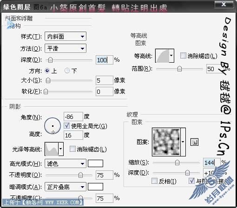Click the 范围(R) slider handle
The height and width of the screenshot is (208, 237).
(179, 69)
